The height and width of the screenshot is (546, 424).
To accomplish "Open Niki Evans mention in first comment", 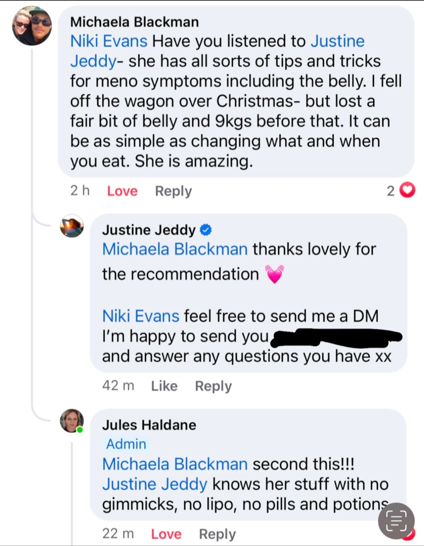I will 109,41.
